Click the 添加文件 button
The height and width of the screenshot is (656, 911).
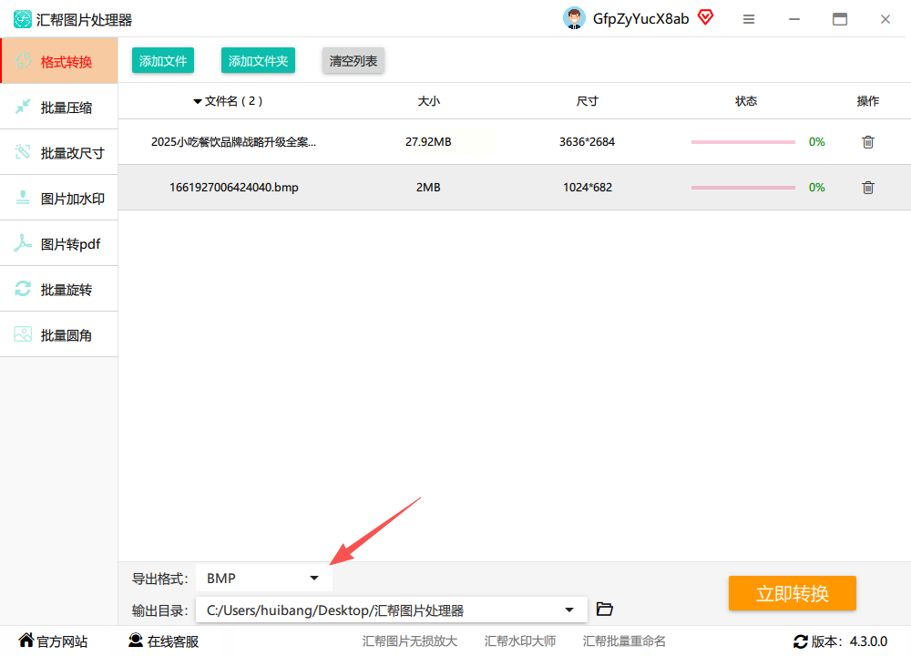coord(163,60)
